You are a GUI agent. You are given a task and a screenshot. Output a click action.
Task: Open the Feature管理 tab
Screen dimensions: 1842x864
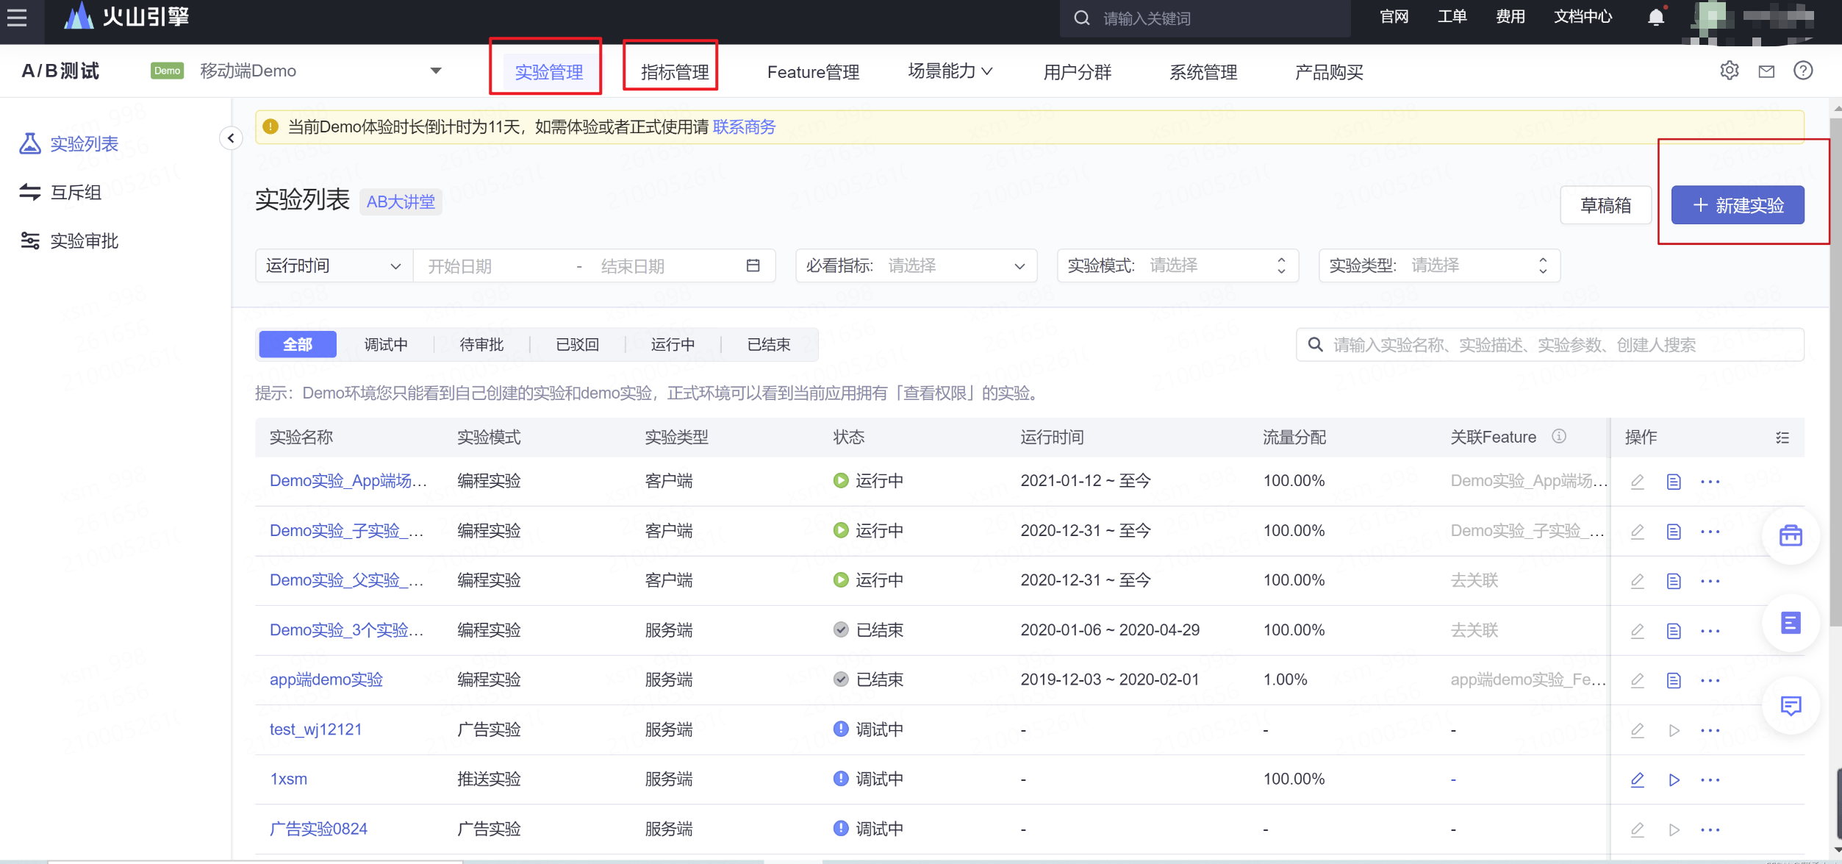tap(813, 72)
